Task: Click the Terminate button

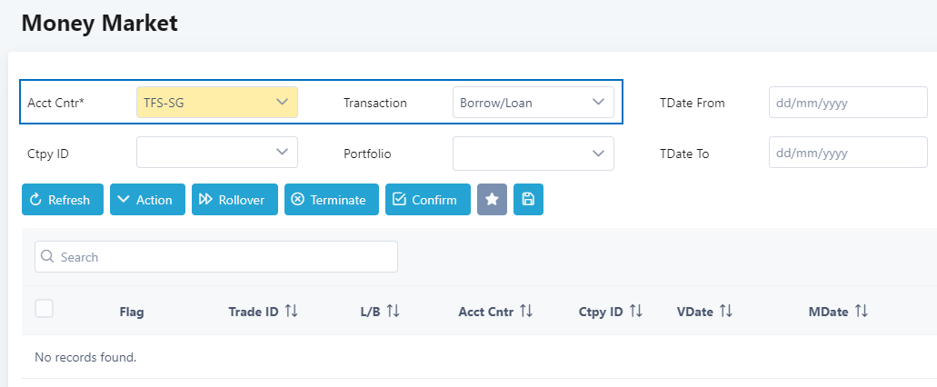Action: 331,200
